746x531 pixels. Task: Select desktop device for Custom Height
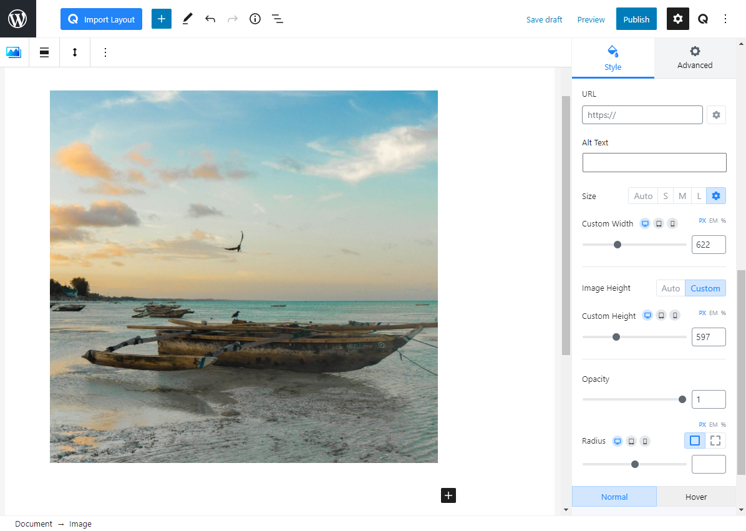coord(647,316)
